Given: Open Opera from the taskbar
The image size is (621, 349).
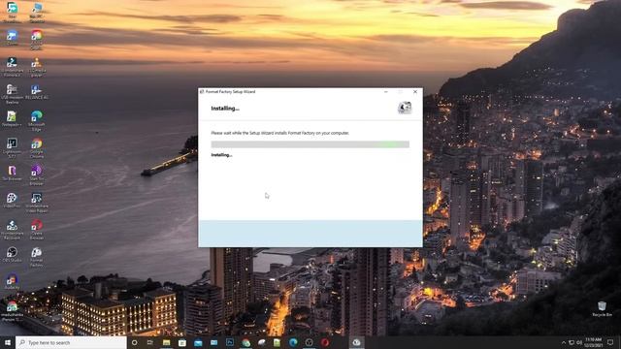Looking at the screenshot, I should [325, 342].
